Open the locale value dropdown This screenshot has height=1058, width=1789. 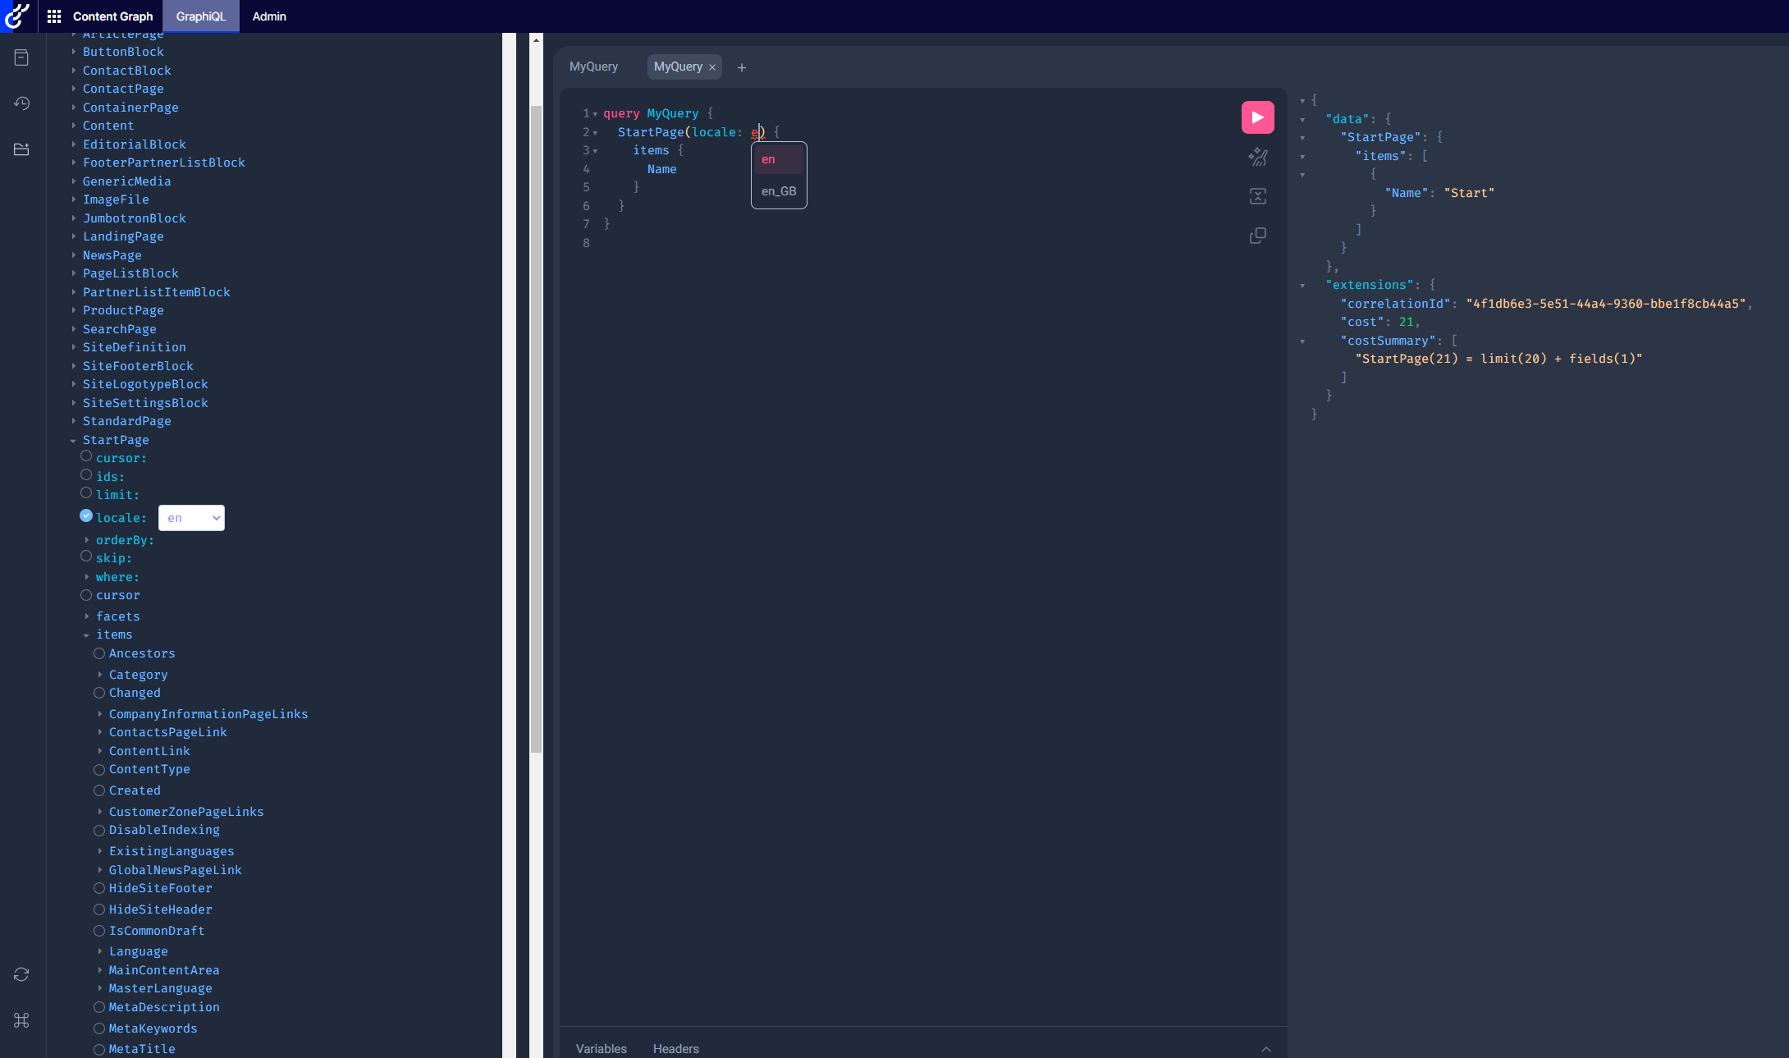tap(191, 518)
